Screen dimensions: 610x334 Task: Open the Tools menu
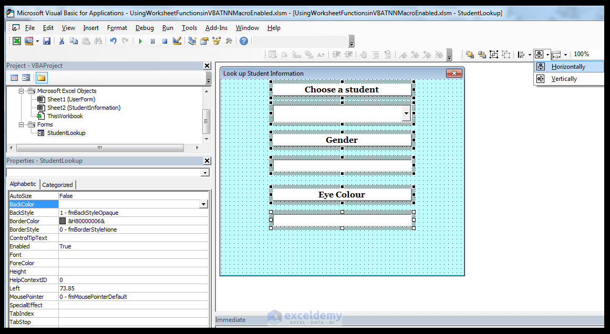click(x=189, y=28)
